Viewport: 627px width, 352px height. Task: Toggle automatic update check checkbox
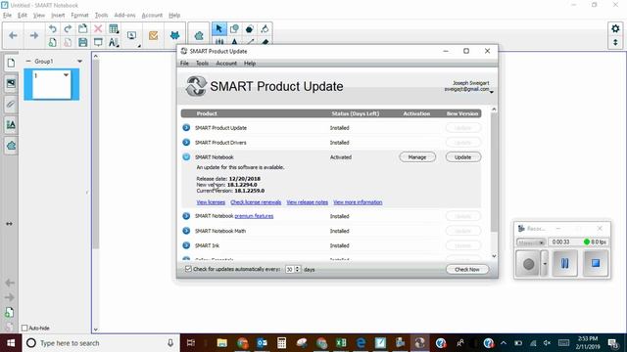pyautogui.click(x=188, y=269)
